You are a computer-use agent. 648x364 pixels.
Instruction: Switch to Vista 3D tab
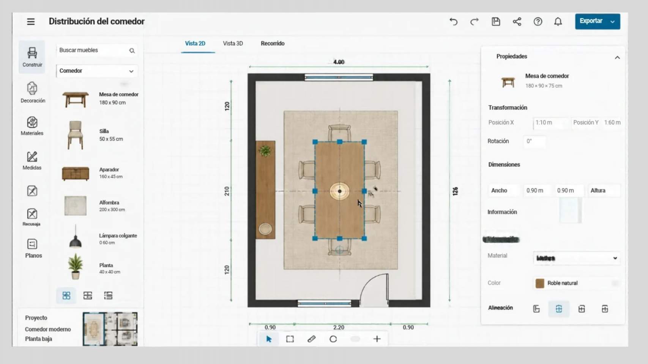point(233,43)
